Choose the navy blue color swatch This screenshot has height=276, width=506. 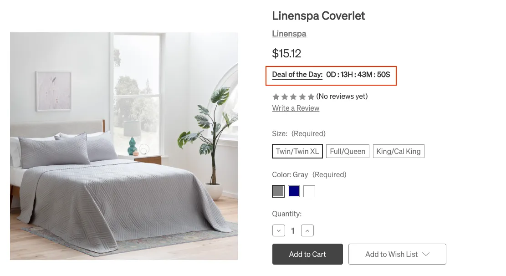[x=294, y=191]
